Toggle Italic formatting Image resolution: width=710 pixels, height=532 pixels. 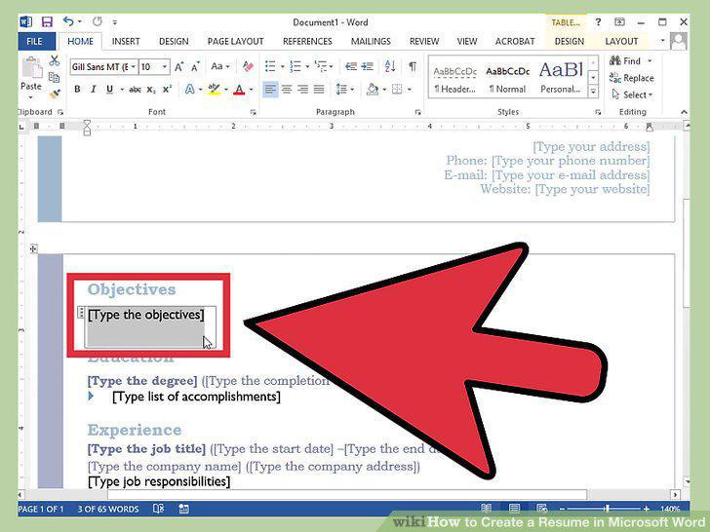click(94, 89)
